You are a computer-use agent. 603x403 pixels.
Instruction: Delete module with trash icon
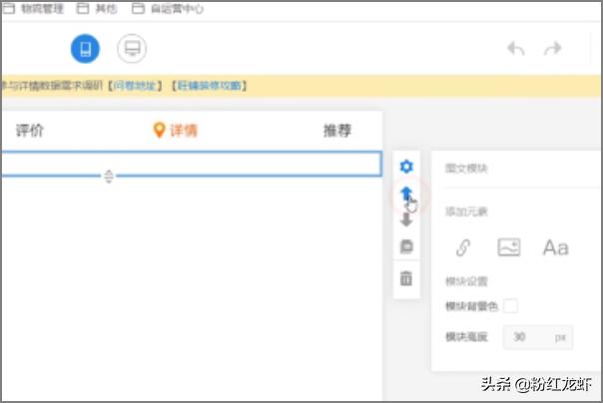(x=406, y=278)
